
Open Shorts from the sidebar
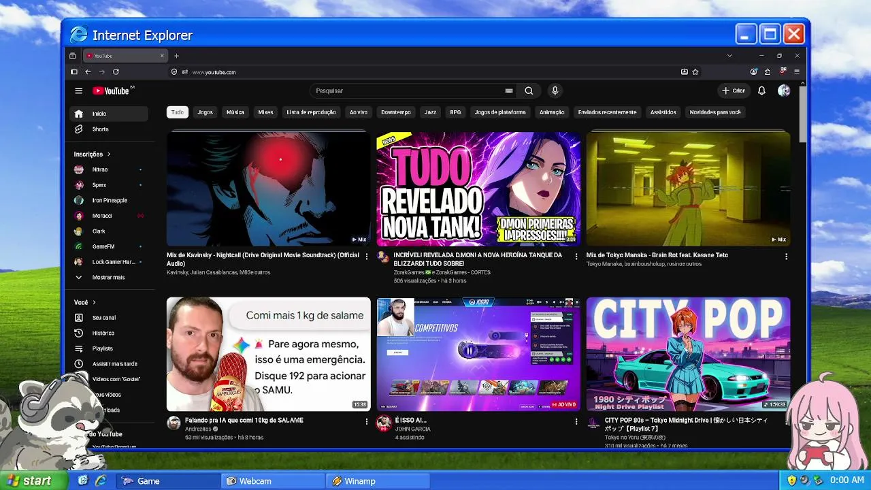tap(109, 129)
